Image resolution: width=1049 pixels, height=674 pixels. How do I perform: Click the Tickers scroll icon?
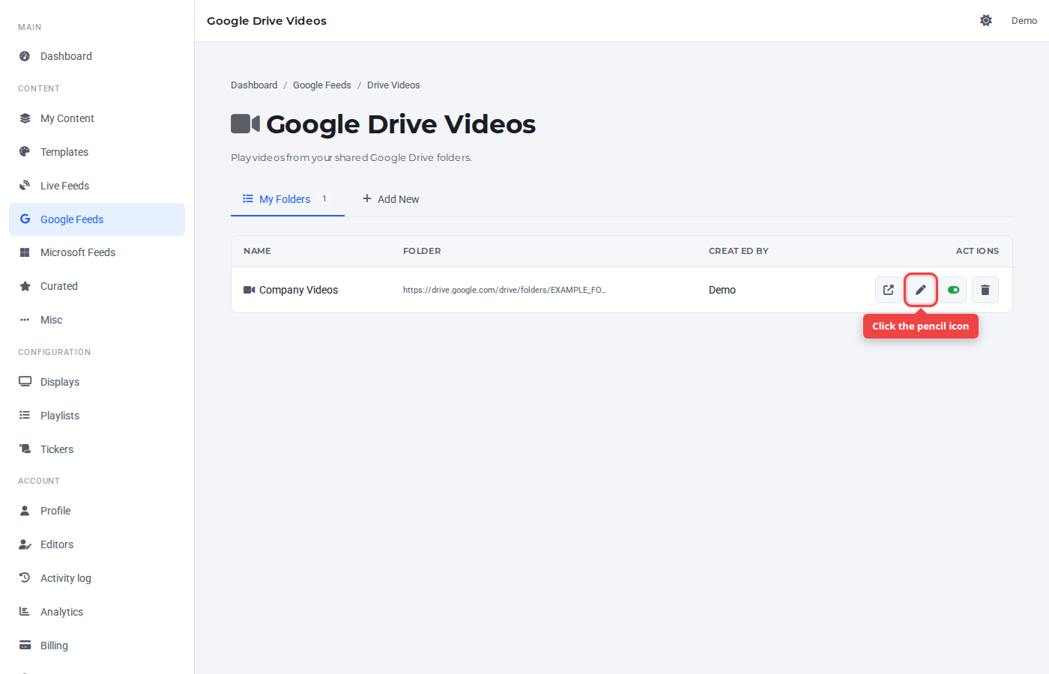(x=25, y=449)
